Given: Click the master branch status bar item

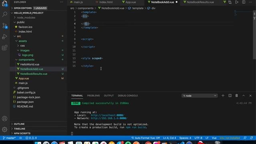Looking at the screenshot, I should tap(9, 138).
